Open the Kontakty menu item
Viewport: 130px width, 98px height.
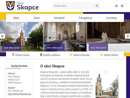click(x=112, y=18)
